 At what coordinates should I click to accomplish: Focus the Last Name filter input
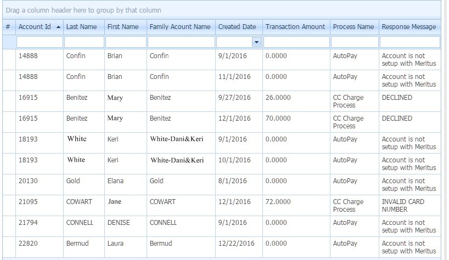click(84, 42)
